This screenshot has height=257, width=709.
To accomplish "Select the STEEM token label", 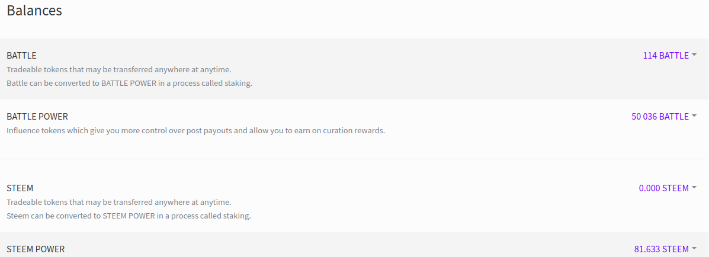I will coord(20,188).
